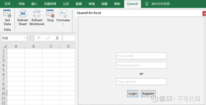Image resolution: width=206 pixels, height=105 pixels.
Task: Click cell A1 in the worksheet
Action: pyautogui.click(x=16, y=51)
